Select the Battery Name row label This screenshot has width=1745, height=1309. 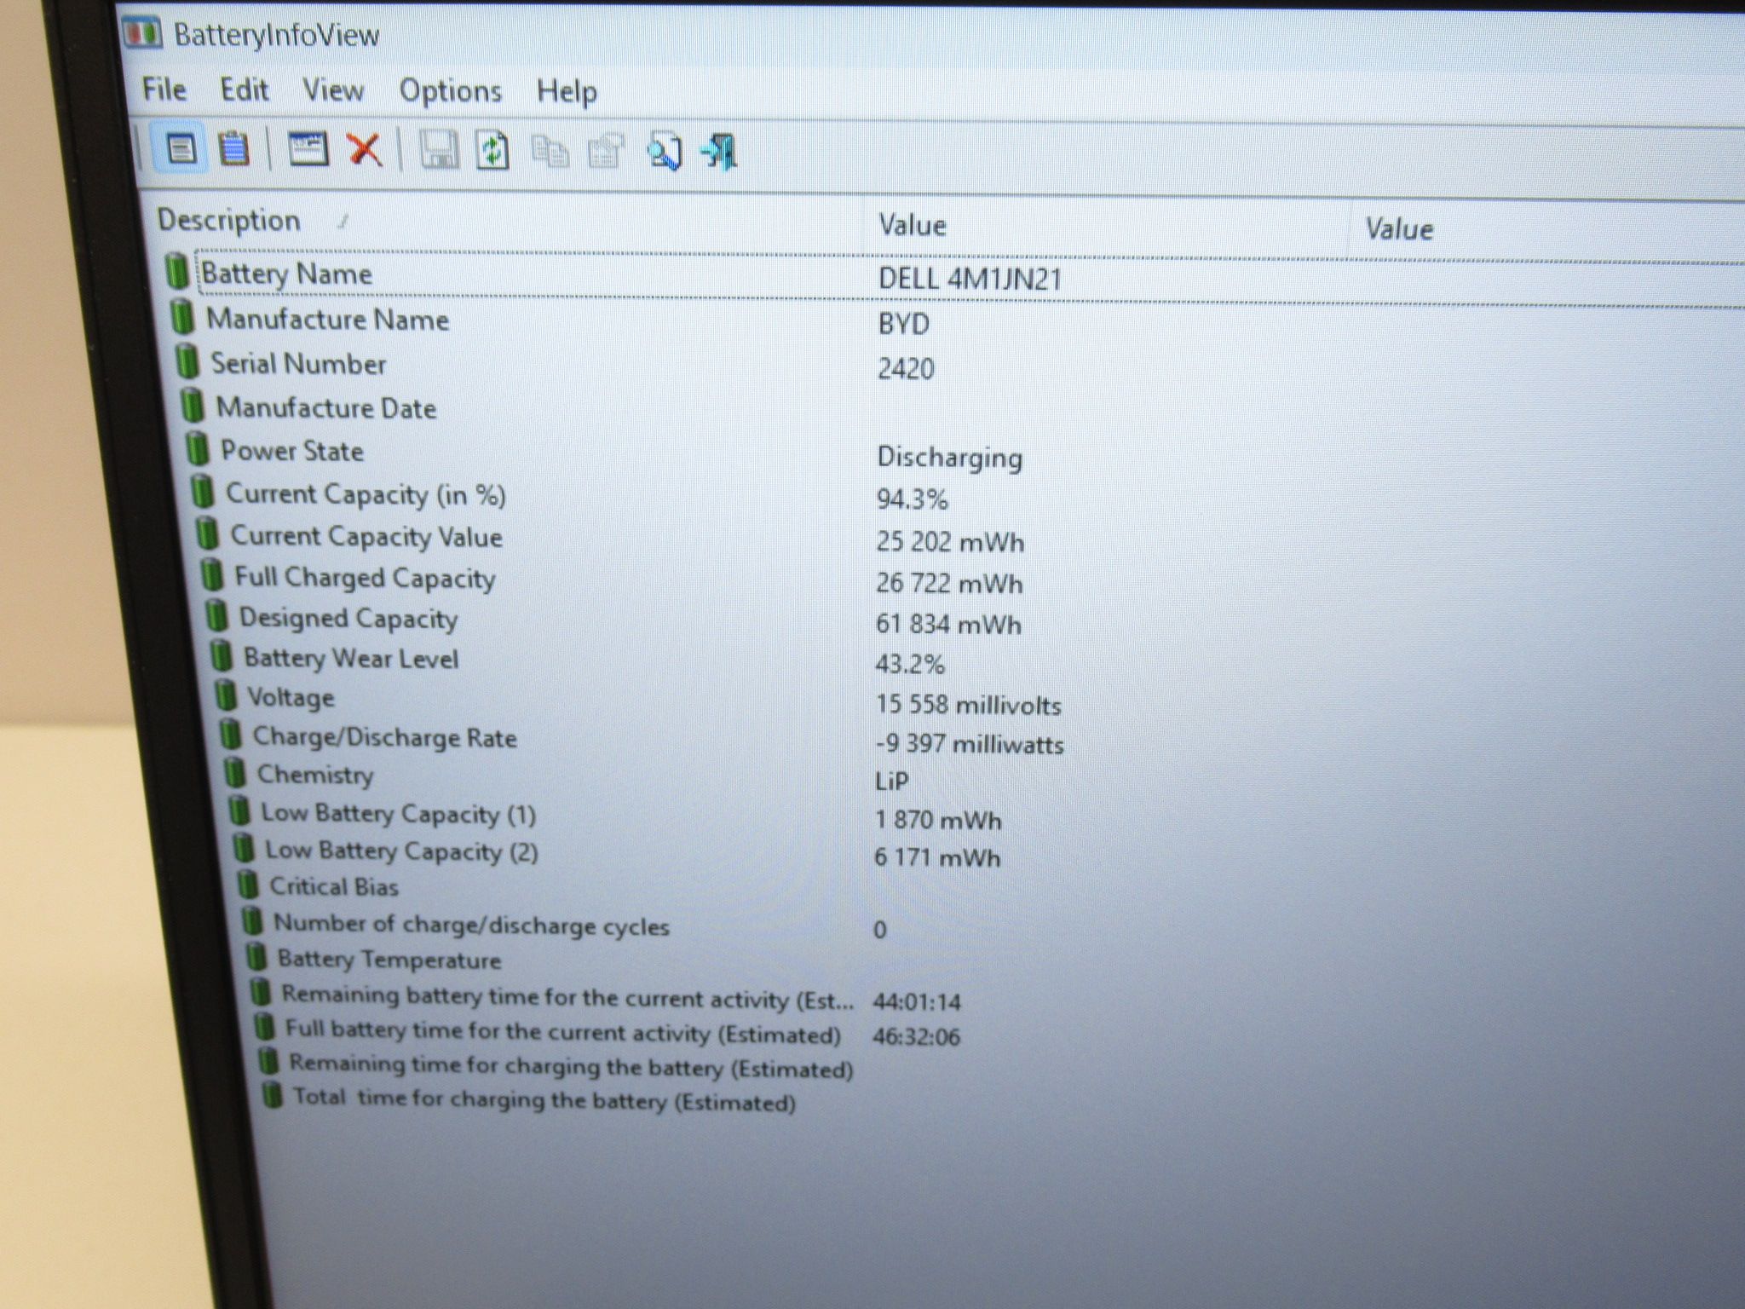(286, 274)
